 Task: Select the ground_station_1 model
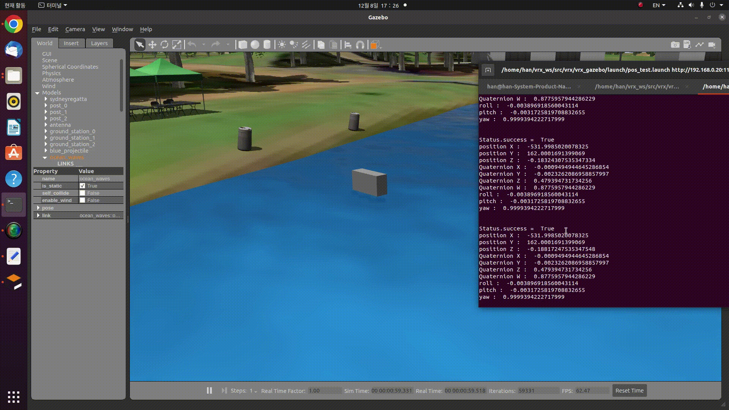pos(72,138)
